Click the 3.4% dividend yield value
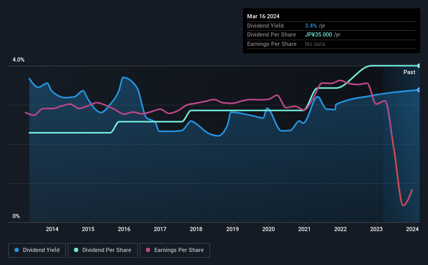Image resolution: width=428 pixels, height=265 pixels. pyautogui.click(x=311, y=26)
